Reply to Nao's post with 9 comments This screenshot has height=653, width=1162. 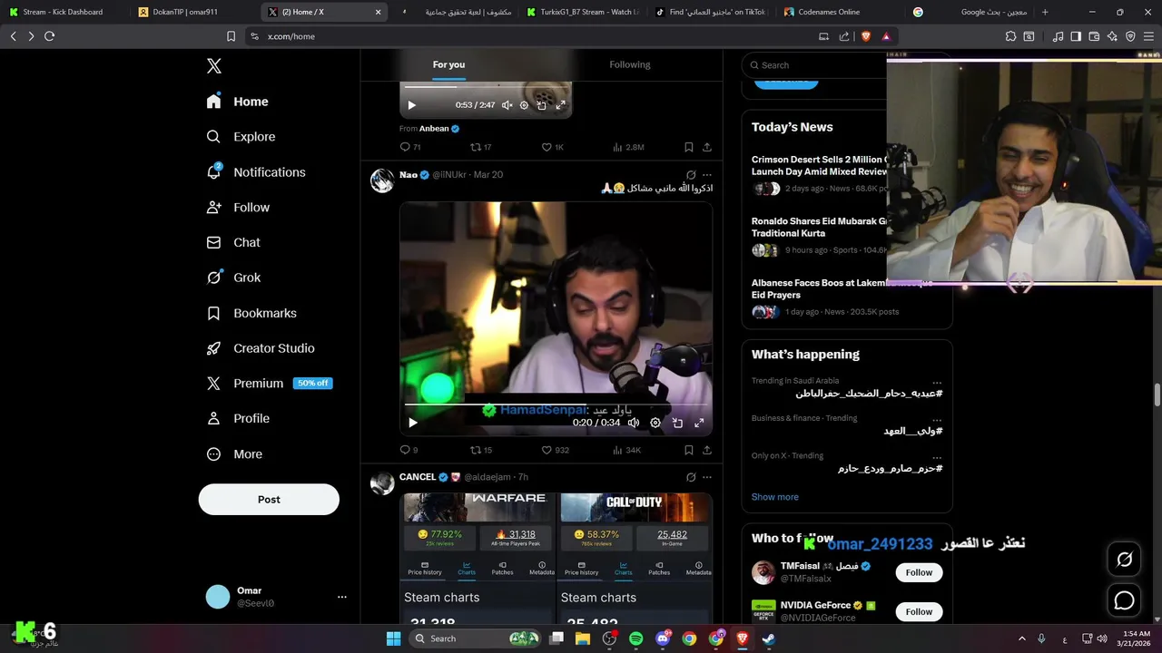coord(409,450)
